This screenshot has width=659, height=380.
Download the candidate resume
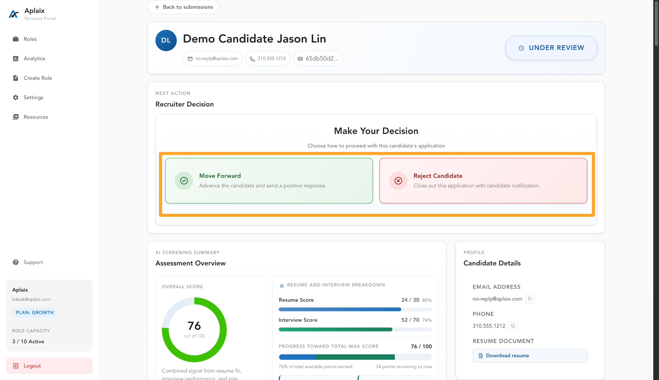click(x=530, y=356)
